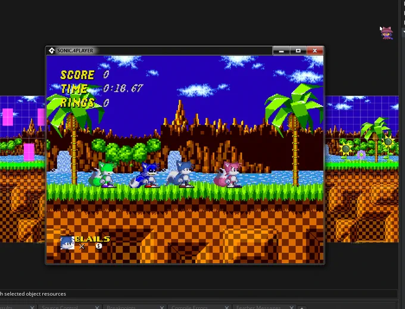Select the green fox character in game
This screenshot has height=309, width=405.
pos(102,174)
